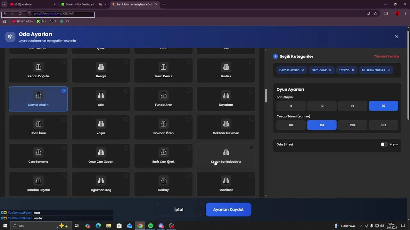This screenshot has height=230, width=410.
Task: Click the category list scrollbar thumb
Action: tap(266, 96)
